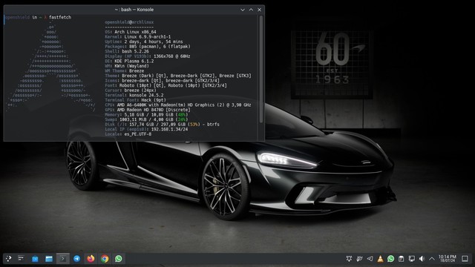Image resolution: width=475 pixels, height=267 pixels.
Task: Open Telegram from the pinned taskbar apps
Action: click(77, 259)
